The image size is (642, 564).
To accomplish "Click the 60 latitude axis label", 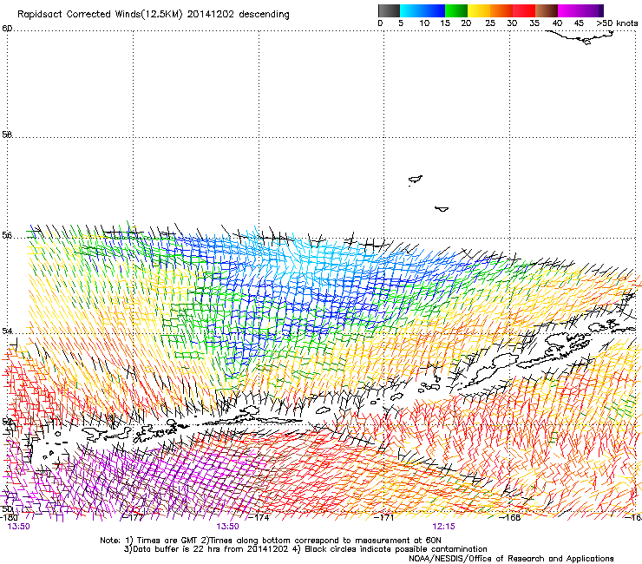I will pyautogui.click(x=7, y=29).
